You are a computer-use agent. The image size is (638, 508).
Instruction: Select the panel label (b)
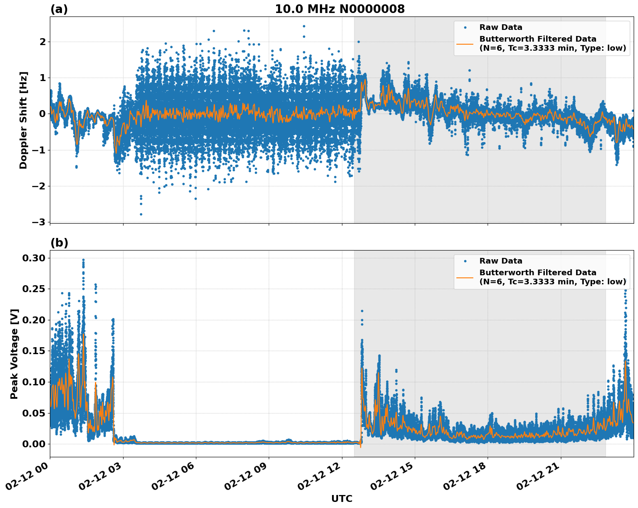pos(59,243)
